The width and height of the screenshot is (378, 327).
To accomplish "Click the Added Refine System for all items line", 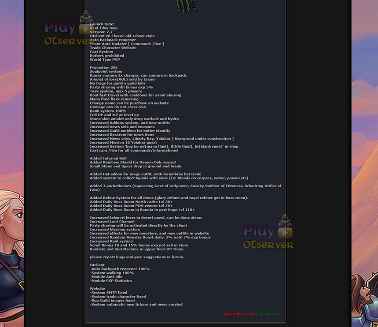I will tap(169, 198).
